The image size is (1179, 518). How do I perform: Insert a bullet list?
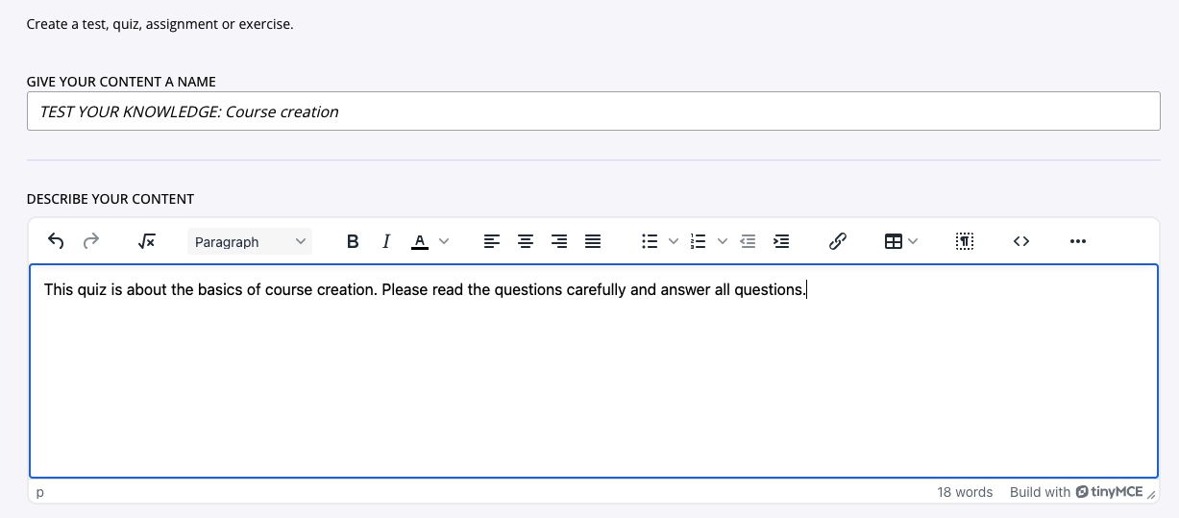coord(650,241)
